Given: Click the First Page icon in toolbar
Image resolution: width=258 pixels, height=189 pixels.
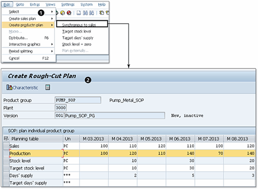Looking at the screenshot, I should click(102, 13).
